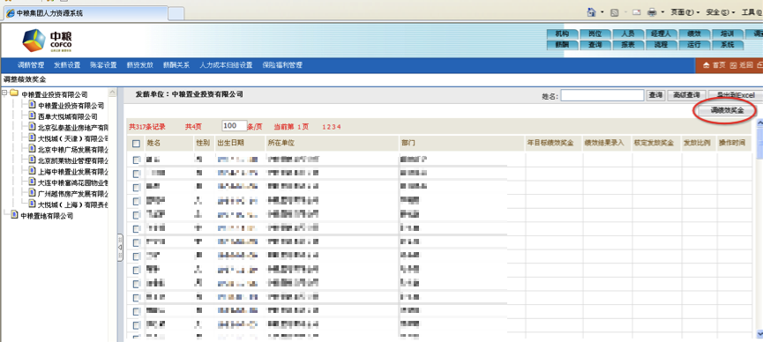Tick the checkbox of the first data row
Screen dimensions: 763x342
click(136, 160)
